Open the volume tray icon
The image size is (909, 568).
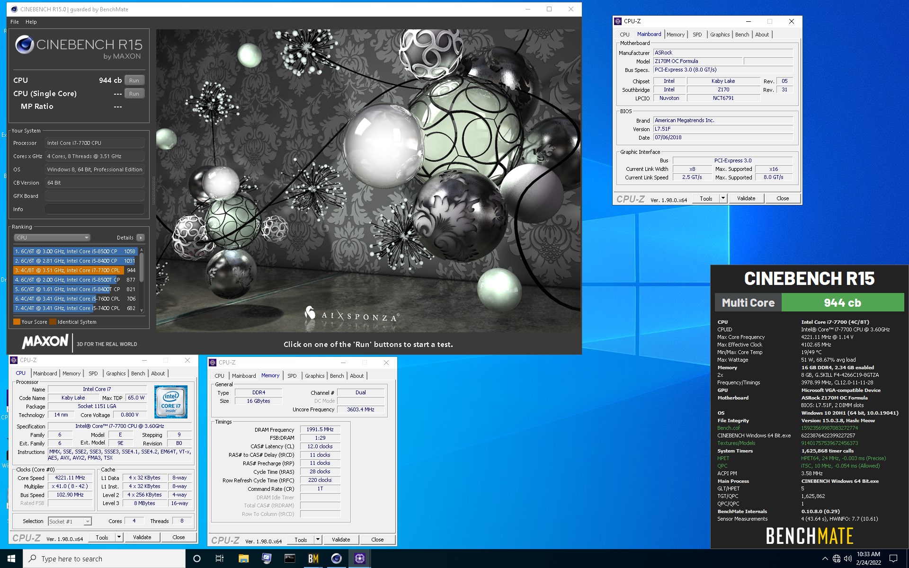[848, 559]
